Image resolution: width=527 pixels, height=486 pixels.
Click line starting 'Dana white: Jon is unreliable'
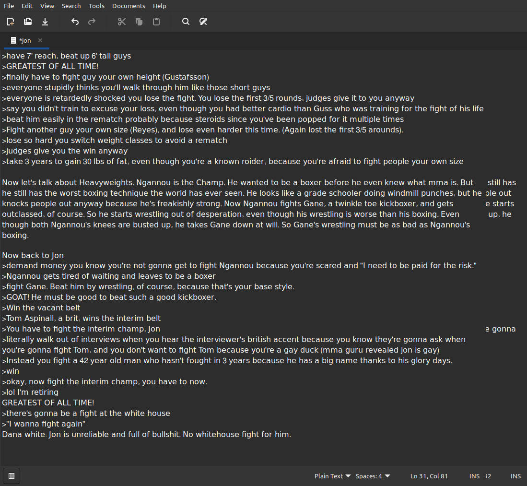(x=147, y=435)
